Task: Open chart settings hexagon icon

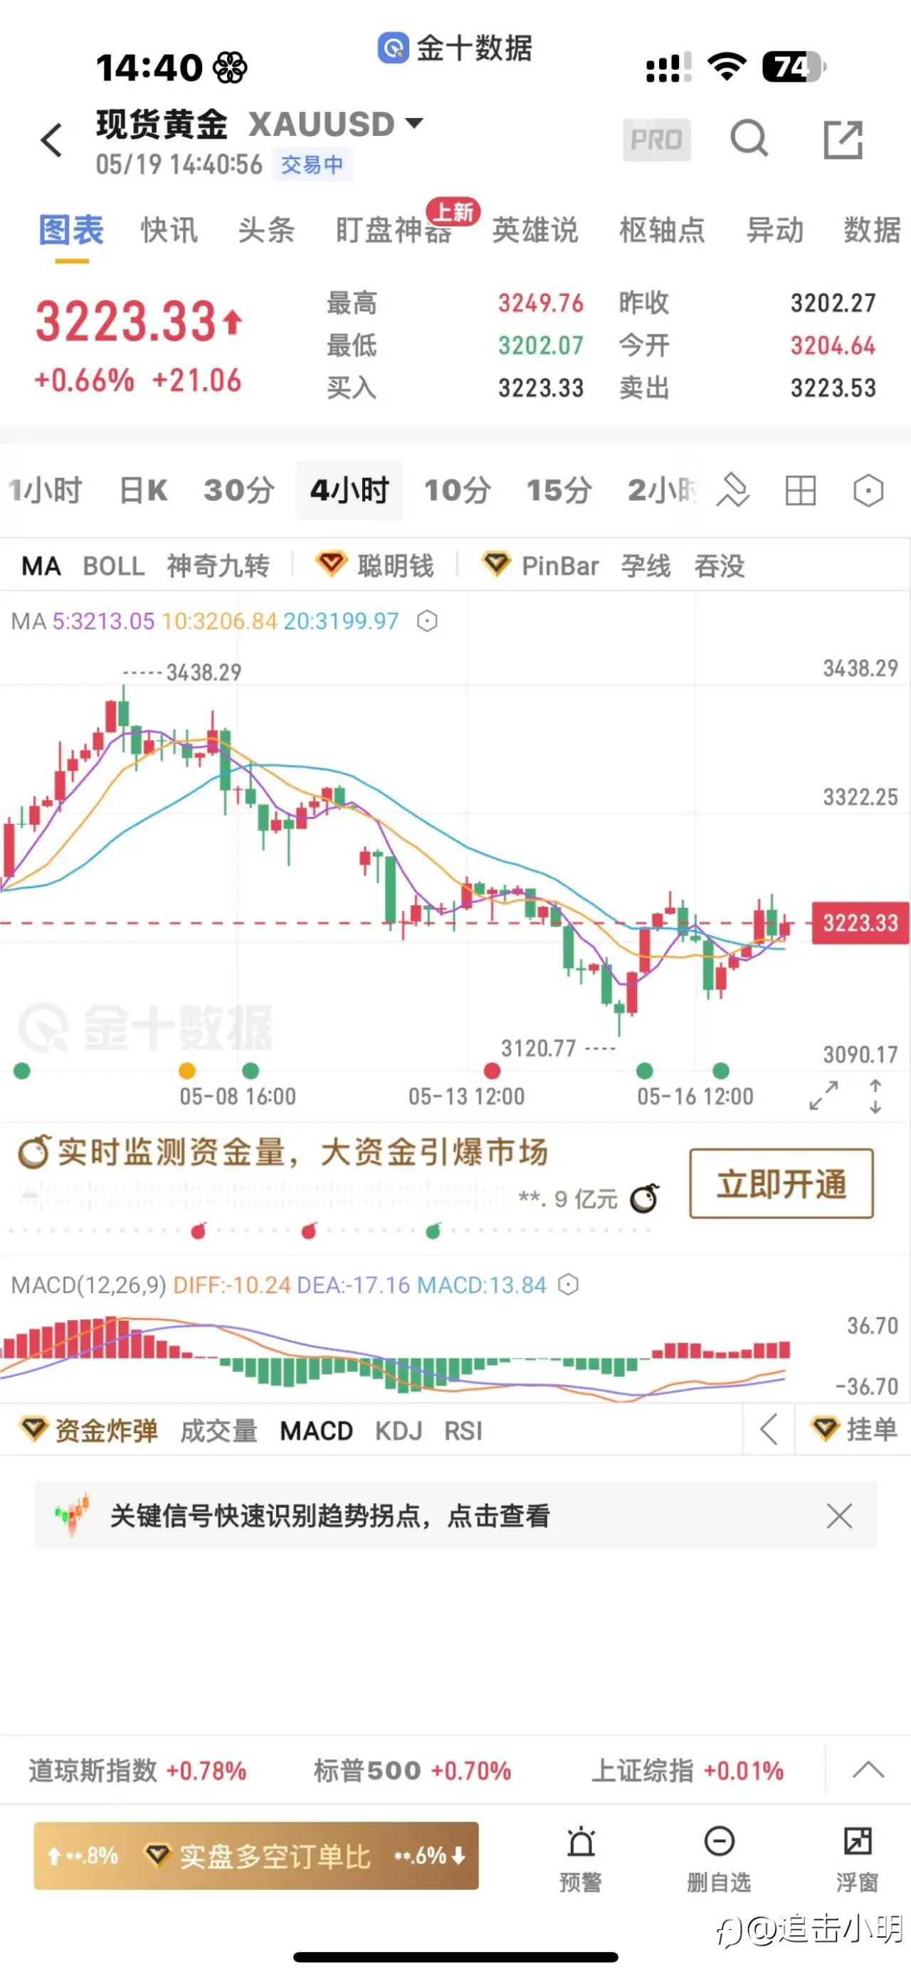Action: coord(868,490)
